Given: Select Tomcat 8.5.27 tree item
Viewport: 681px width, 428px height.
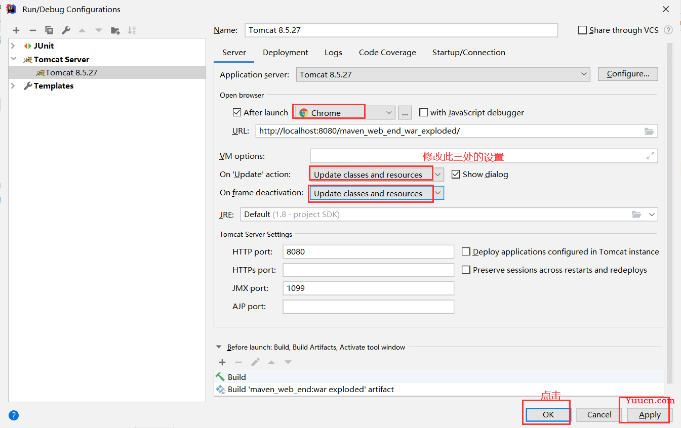Looking at the screenshot, I should pyautogui.click(x=107, y=72).
